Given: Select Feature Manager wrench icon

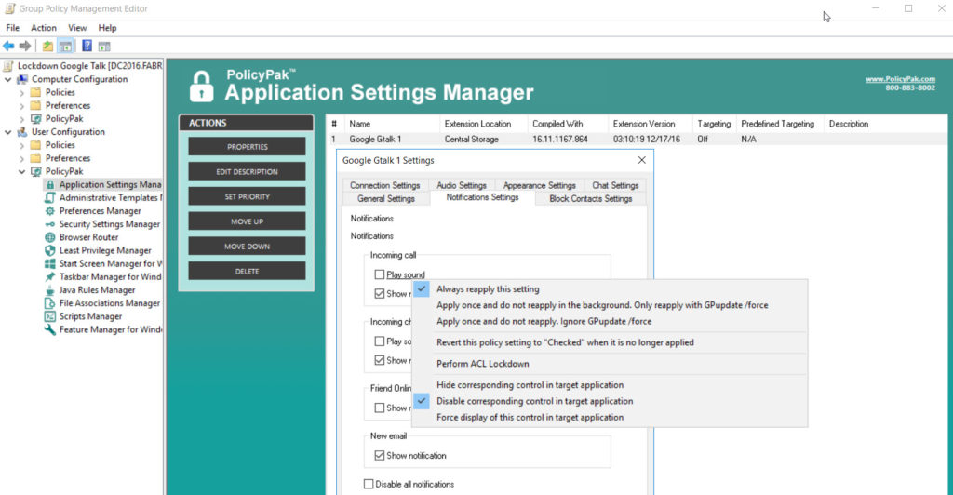Looking at the screenshot, I should 50,329.
